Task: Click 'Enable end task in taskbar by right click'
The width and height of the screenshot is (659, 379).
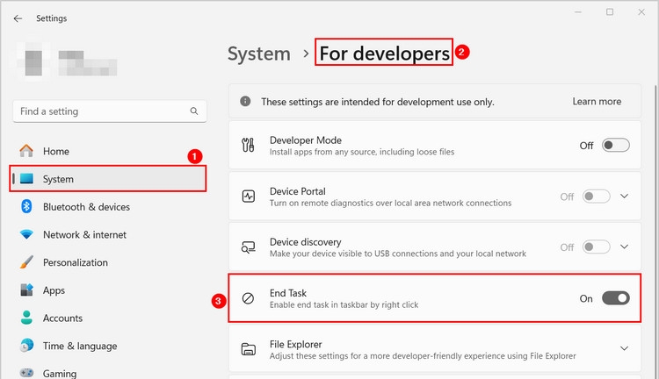Action: (x=344, y=304)
